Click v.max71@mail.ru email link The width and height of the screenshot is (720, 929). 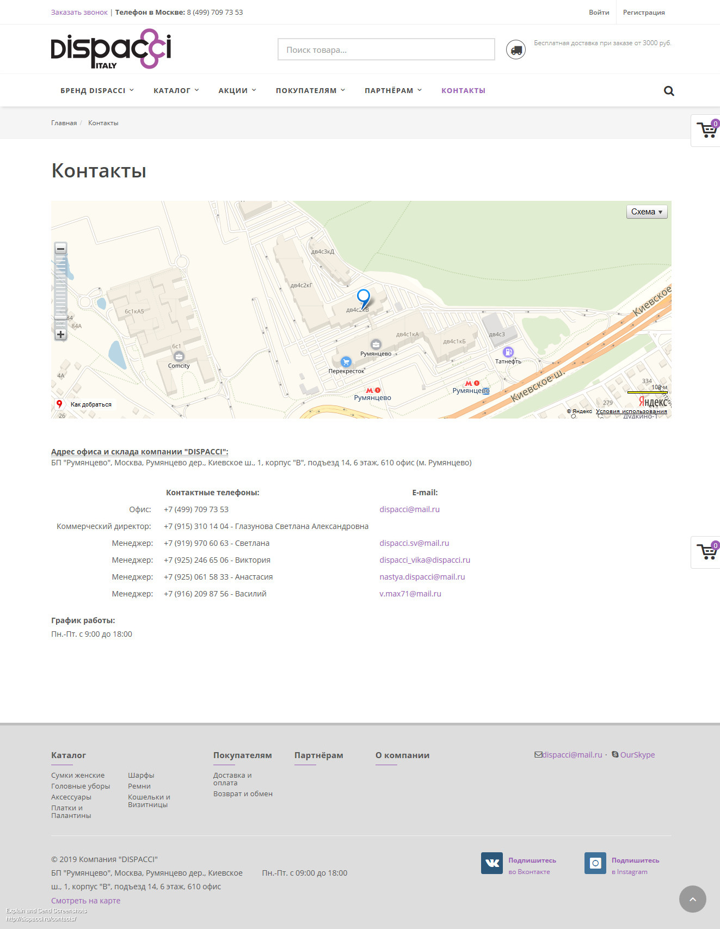point(410,594)
